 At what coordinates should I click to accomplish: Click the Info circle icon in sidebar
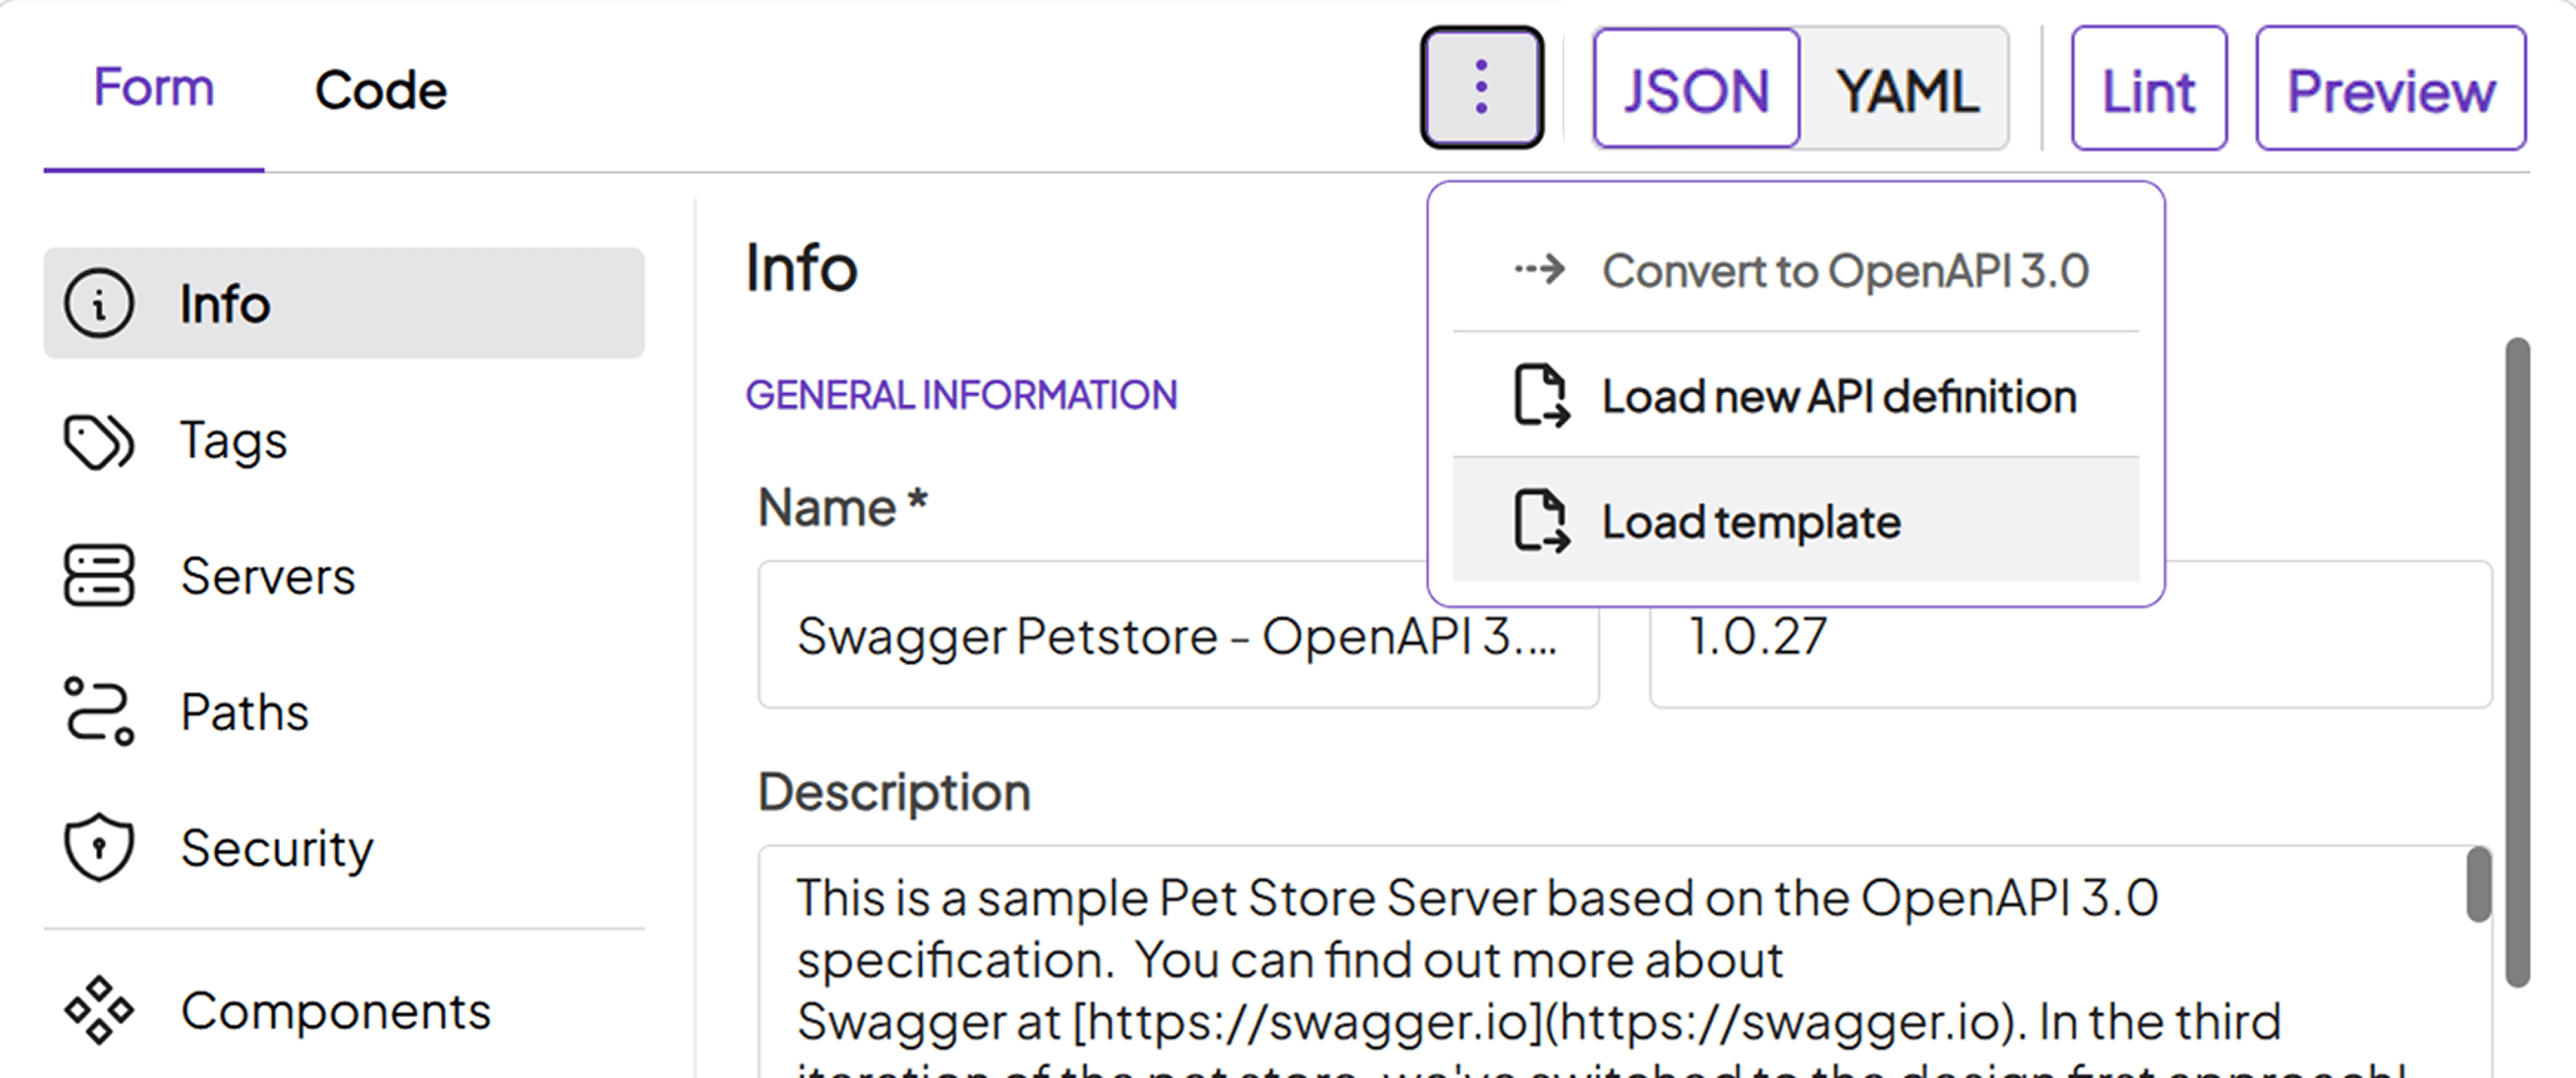coord(98,303)
